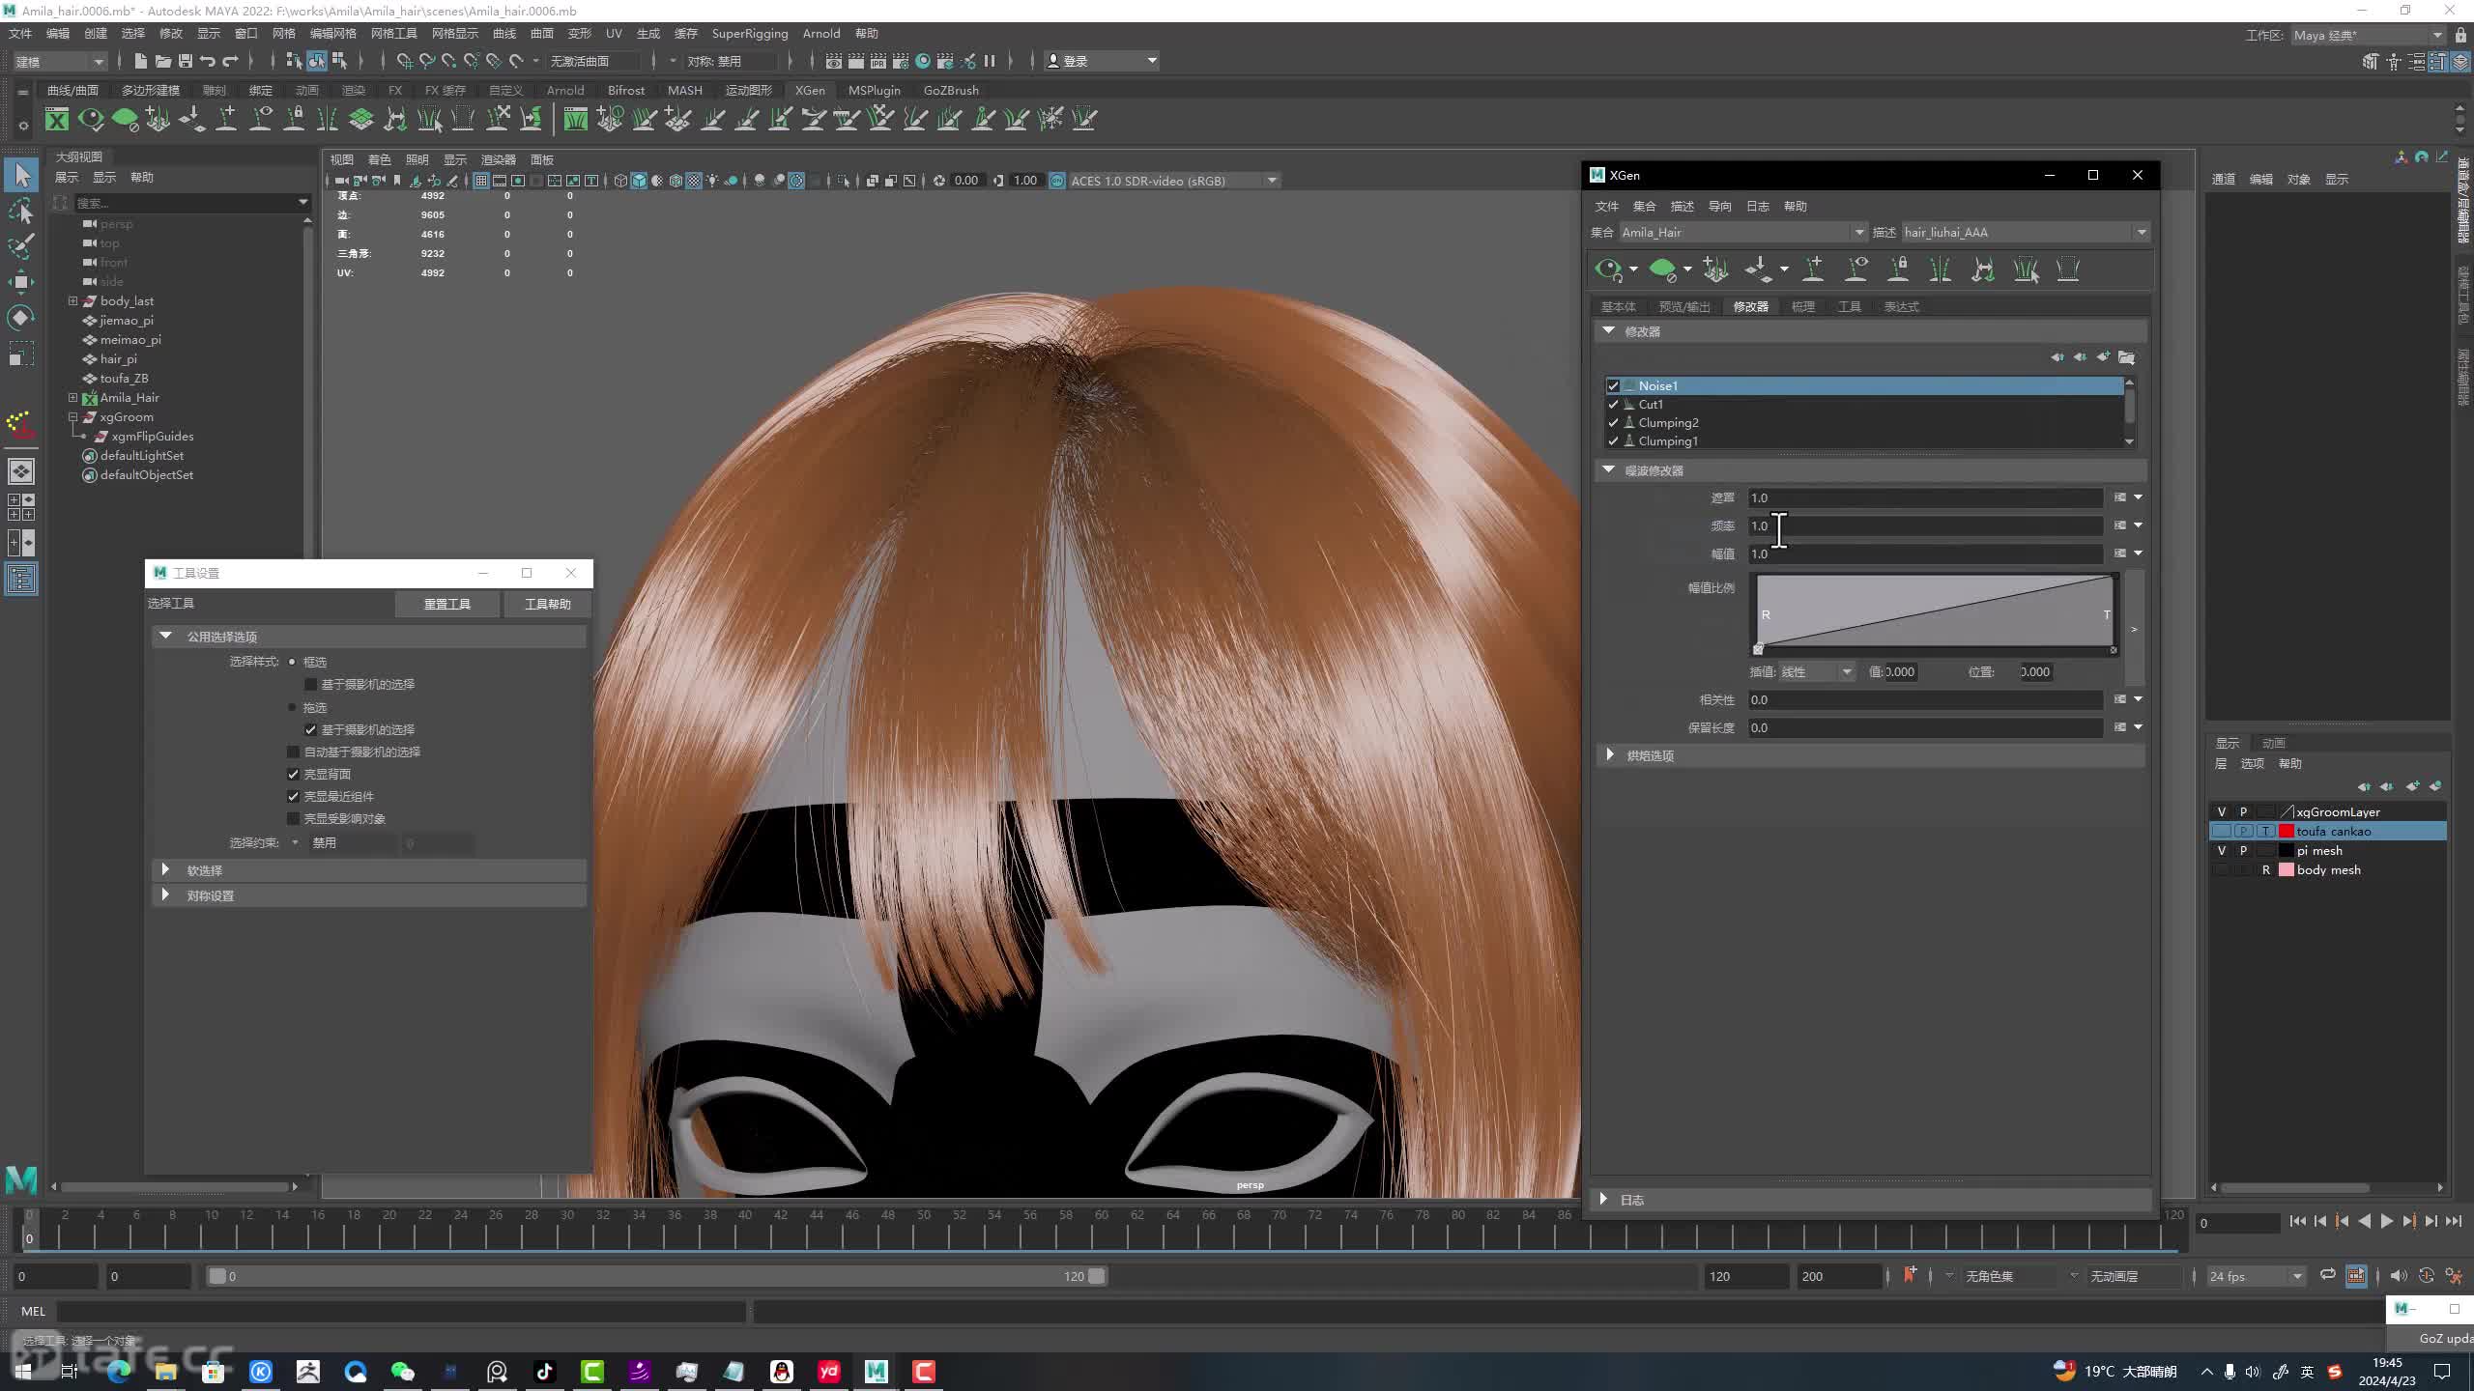Click the folder icon in modifiers section
Image resolution: width=2474 pixels, height=1391 pixels.
point(2126,357)
